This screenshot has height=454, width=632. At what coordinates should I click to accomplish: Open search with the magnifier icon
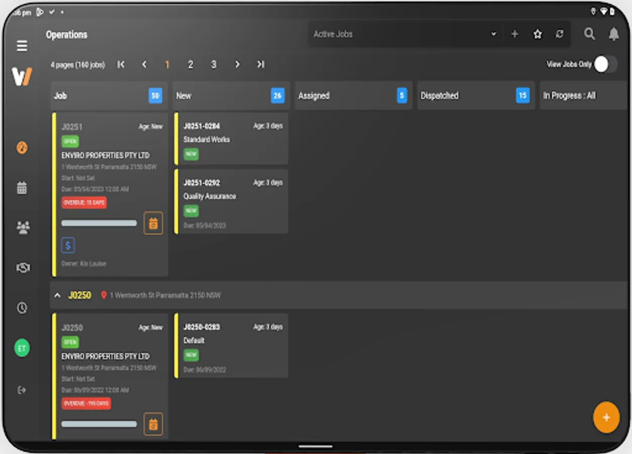(x=589, y=34)
